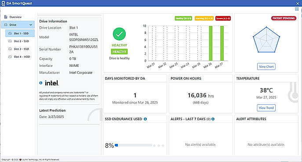Click Monitored since Mar 26, 2025 text
302x162 pixels.
(x=135, y=103)
